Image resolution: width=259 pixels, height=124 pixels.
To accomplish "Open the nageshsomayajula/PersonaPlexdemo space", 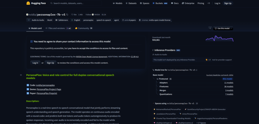I will click(211, 118).
